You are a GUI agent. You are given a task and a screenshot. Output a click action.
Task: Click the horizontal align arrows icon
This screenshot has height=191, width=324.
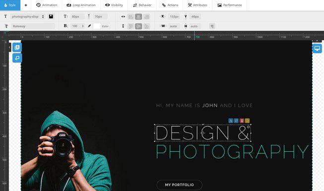point(123,16)
